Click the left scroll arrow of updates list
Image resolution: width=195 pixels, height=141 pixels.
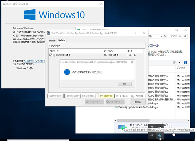tap(116, 120)
